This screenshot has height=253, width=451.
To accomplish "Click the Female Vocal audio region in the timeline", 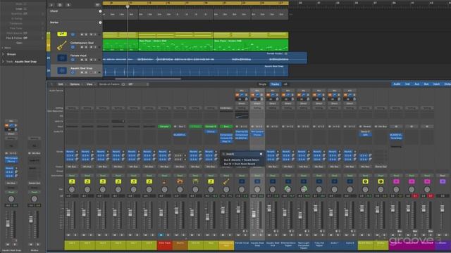I will 204,58.
